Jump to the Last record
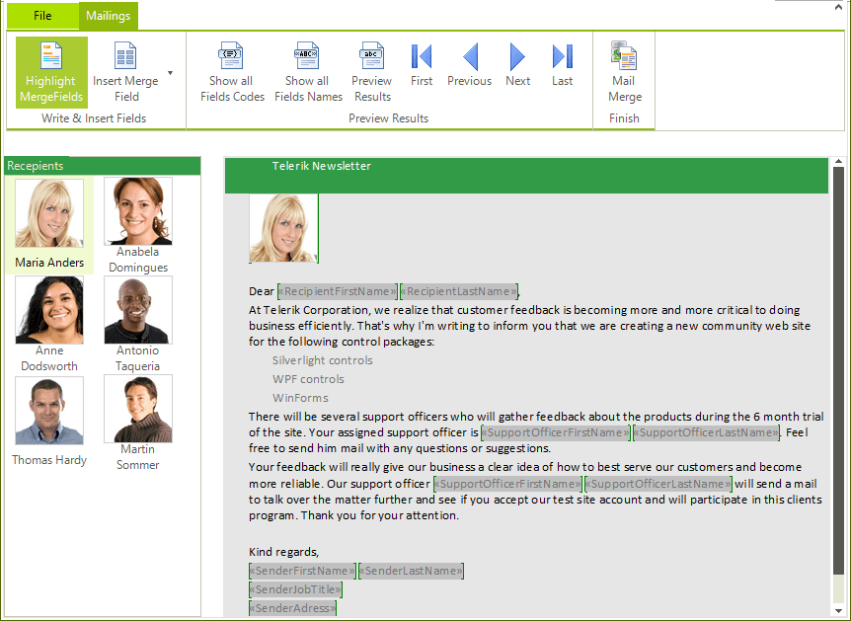This screenshot has height=621, width=851. 563,65
